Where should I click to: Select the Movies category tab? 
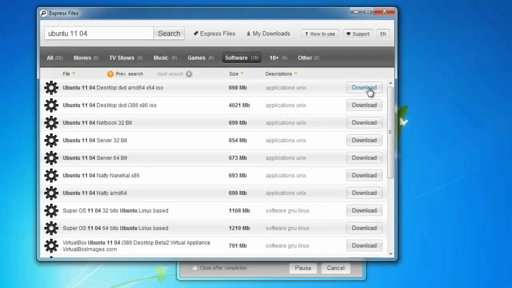[x=86, y=58]
